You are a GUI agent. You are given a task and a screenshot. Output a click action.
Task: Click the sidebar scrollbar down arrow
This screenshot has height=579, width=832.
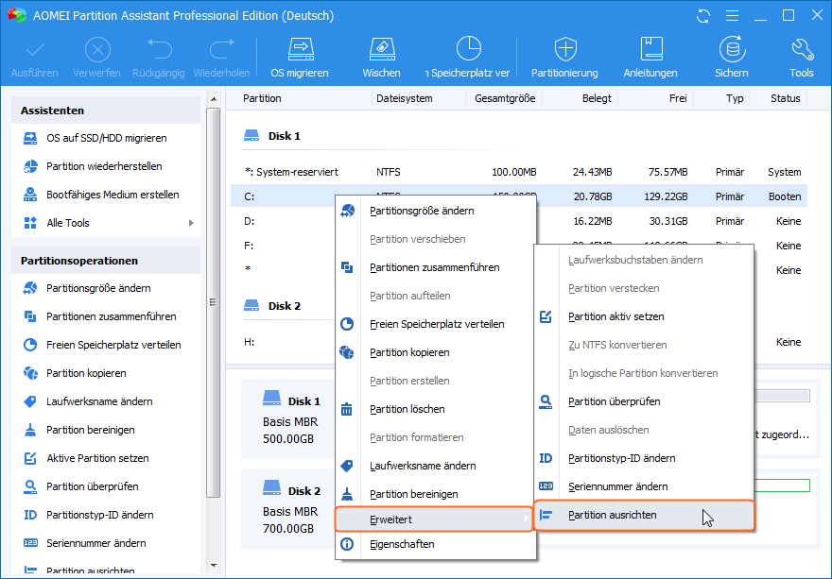214,567
